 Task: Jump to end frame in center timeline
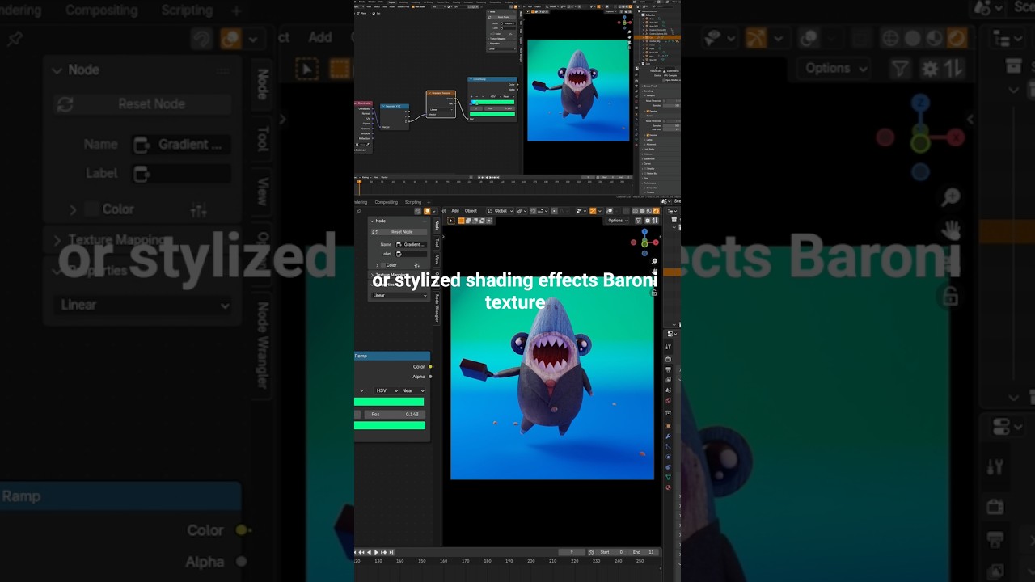pos(391,552)
